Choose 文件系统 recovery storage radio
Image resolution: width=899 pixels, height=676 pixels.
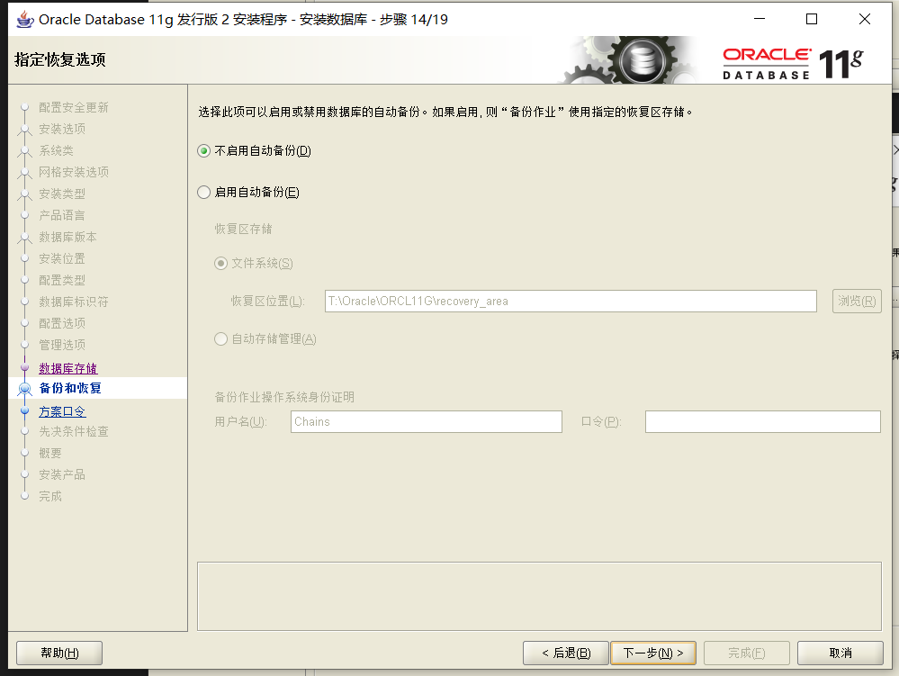click(x=220, y=263)
